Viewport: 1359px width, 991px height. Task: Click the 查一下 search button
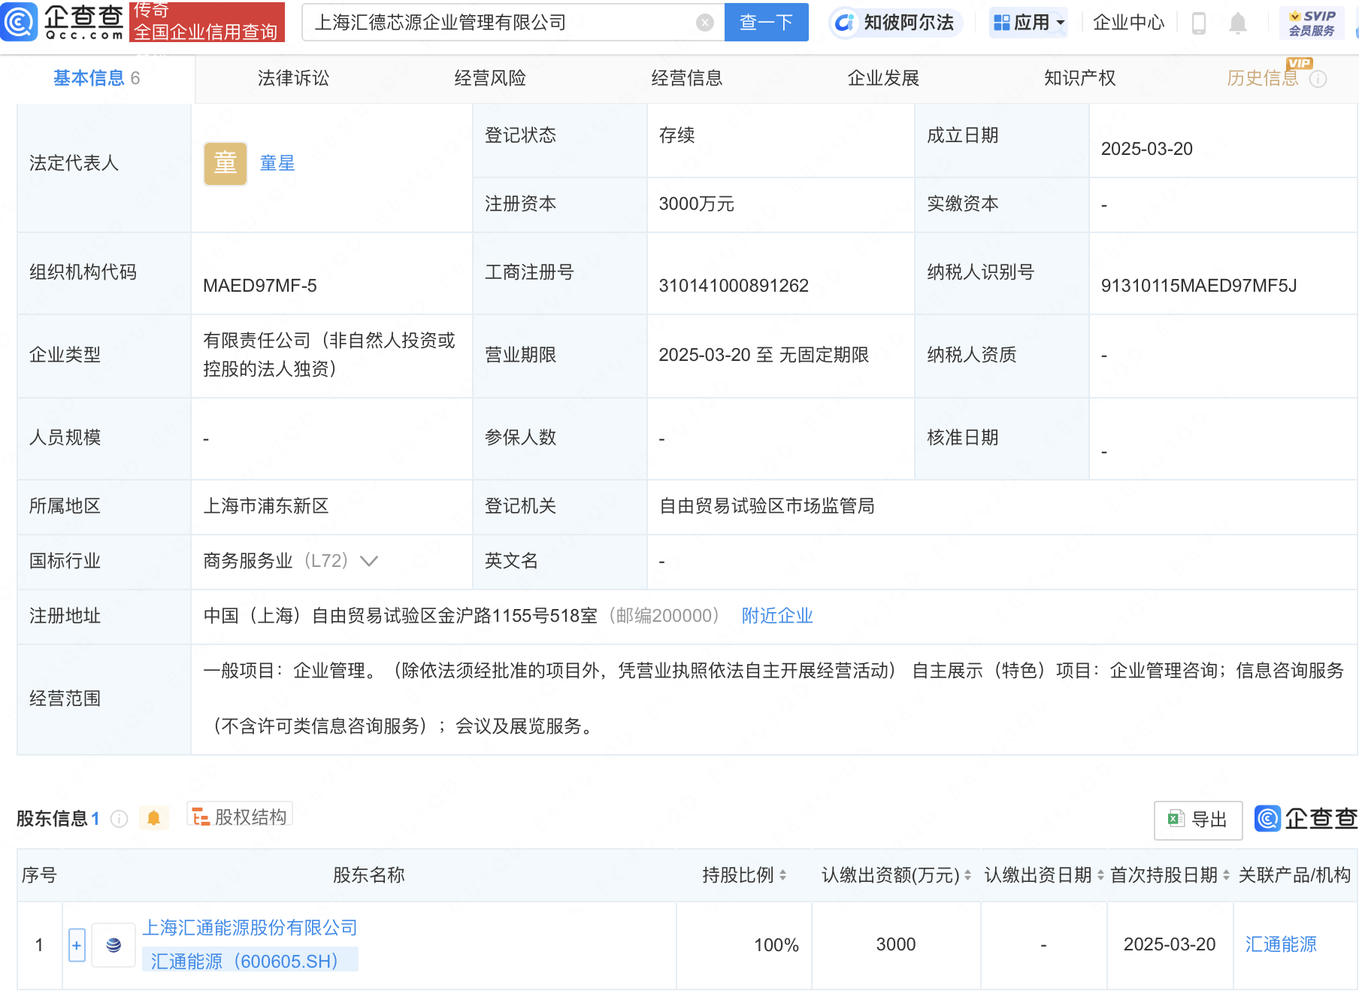[x=766, y=22]
